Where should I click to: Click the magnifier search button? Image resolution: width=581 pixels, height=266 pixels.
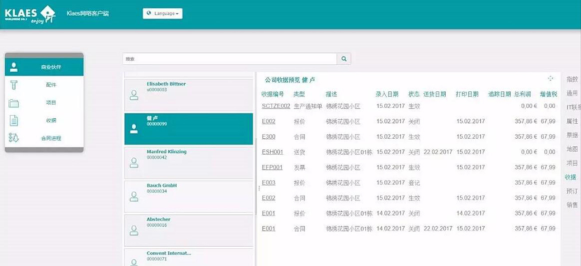point(344,59)
